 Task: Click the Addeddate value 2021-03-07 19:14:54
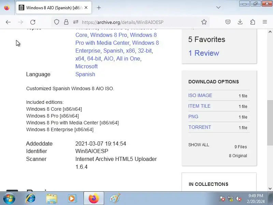(101, 143)
